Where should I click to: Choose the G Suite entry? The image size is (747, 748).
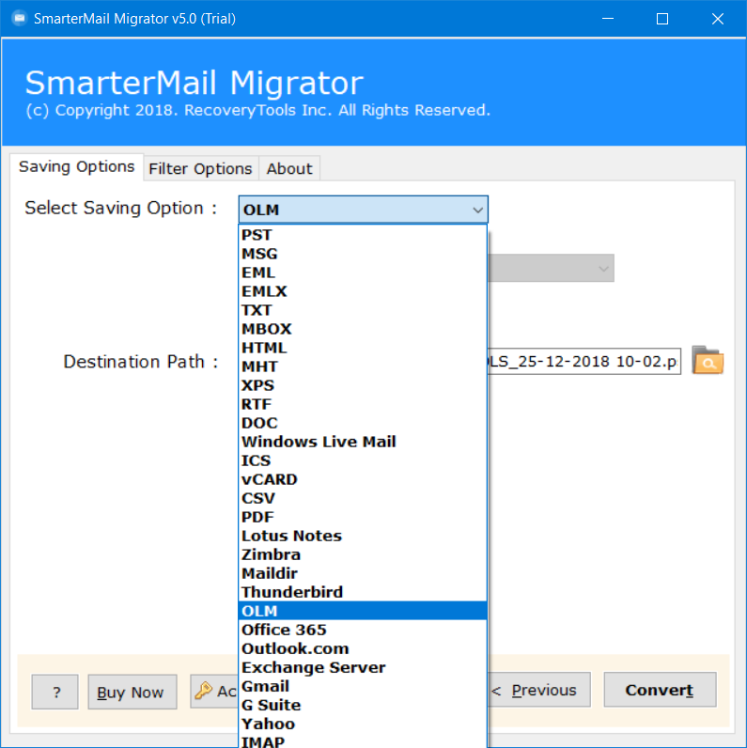pos(363,705)
